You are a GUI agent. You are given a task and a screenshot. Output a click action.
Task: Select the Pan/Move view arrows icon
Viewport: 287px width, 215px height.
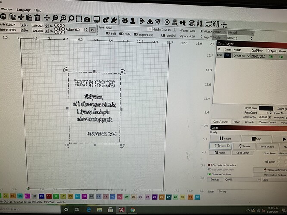point(47,18)
